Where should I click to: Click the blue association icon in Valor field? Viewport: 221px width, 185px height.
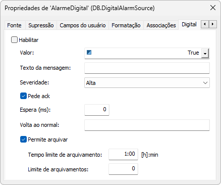(x=89, y=53)
